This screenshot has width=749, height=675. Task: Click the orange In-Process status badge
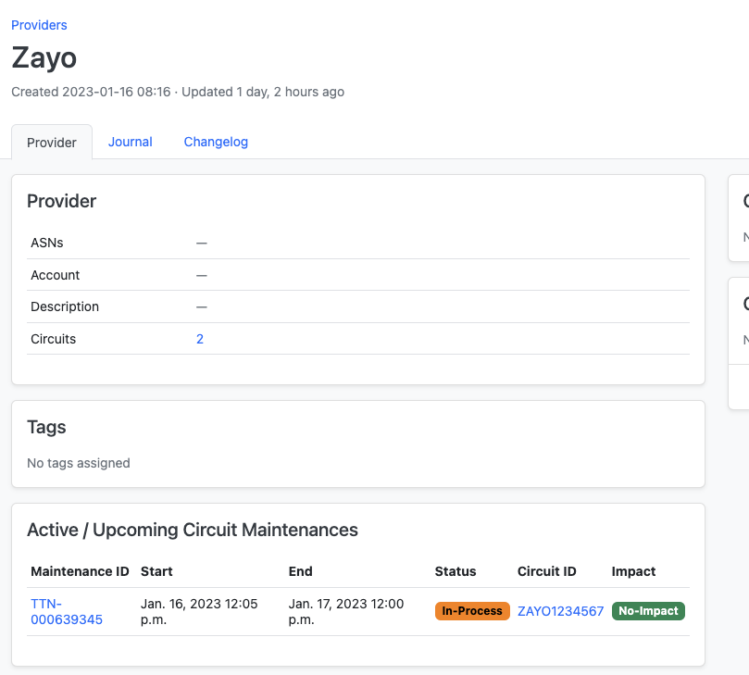tap(472, 611)
